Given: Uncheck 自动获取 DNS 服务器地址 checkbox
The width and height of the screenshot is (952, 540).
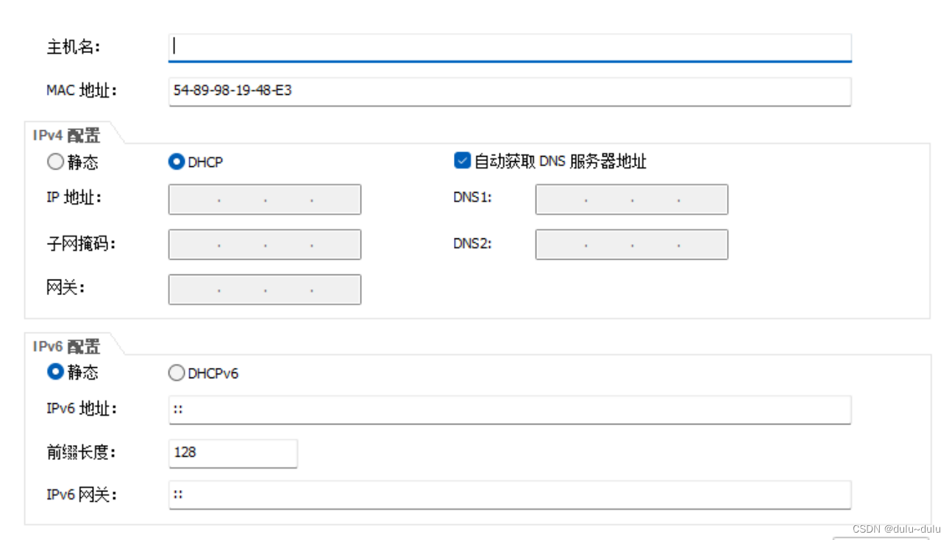Looking at the screenshot, I should 462,161.
